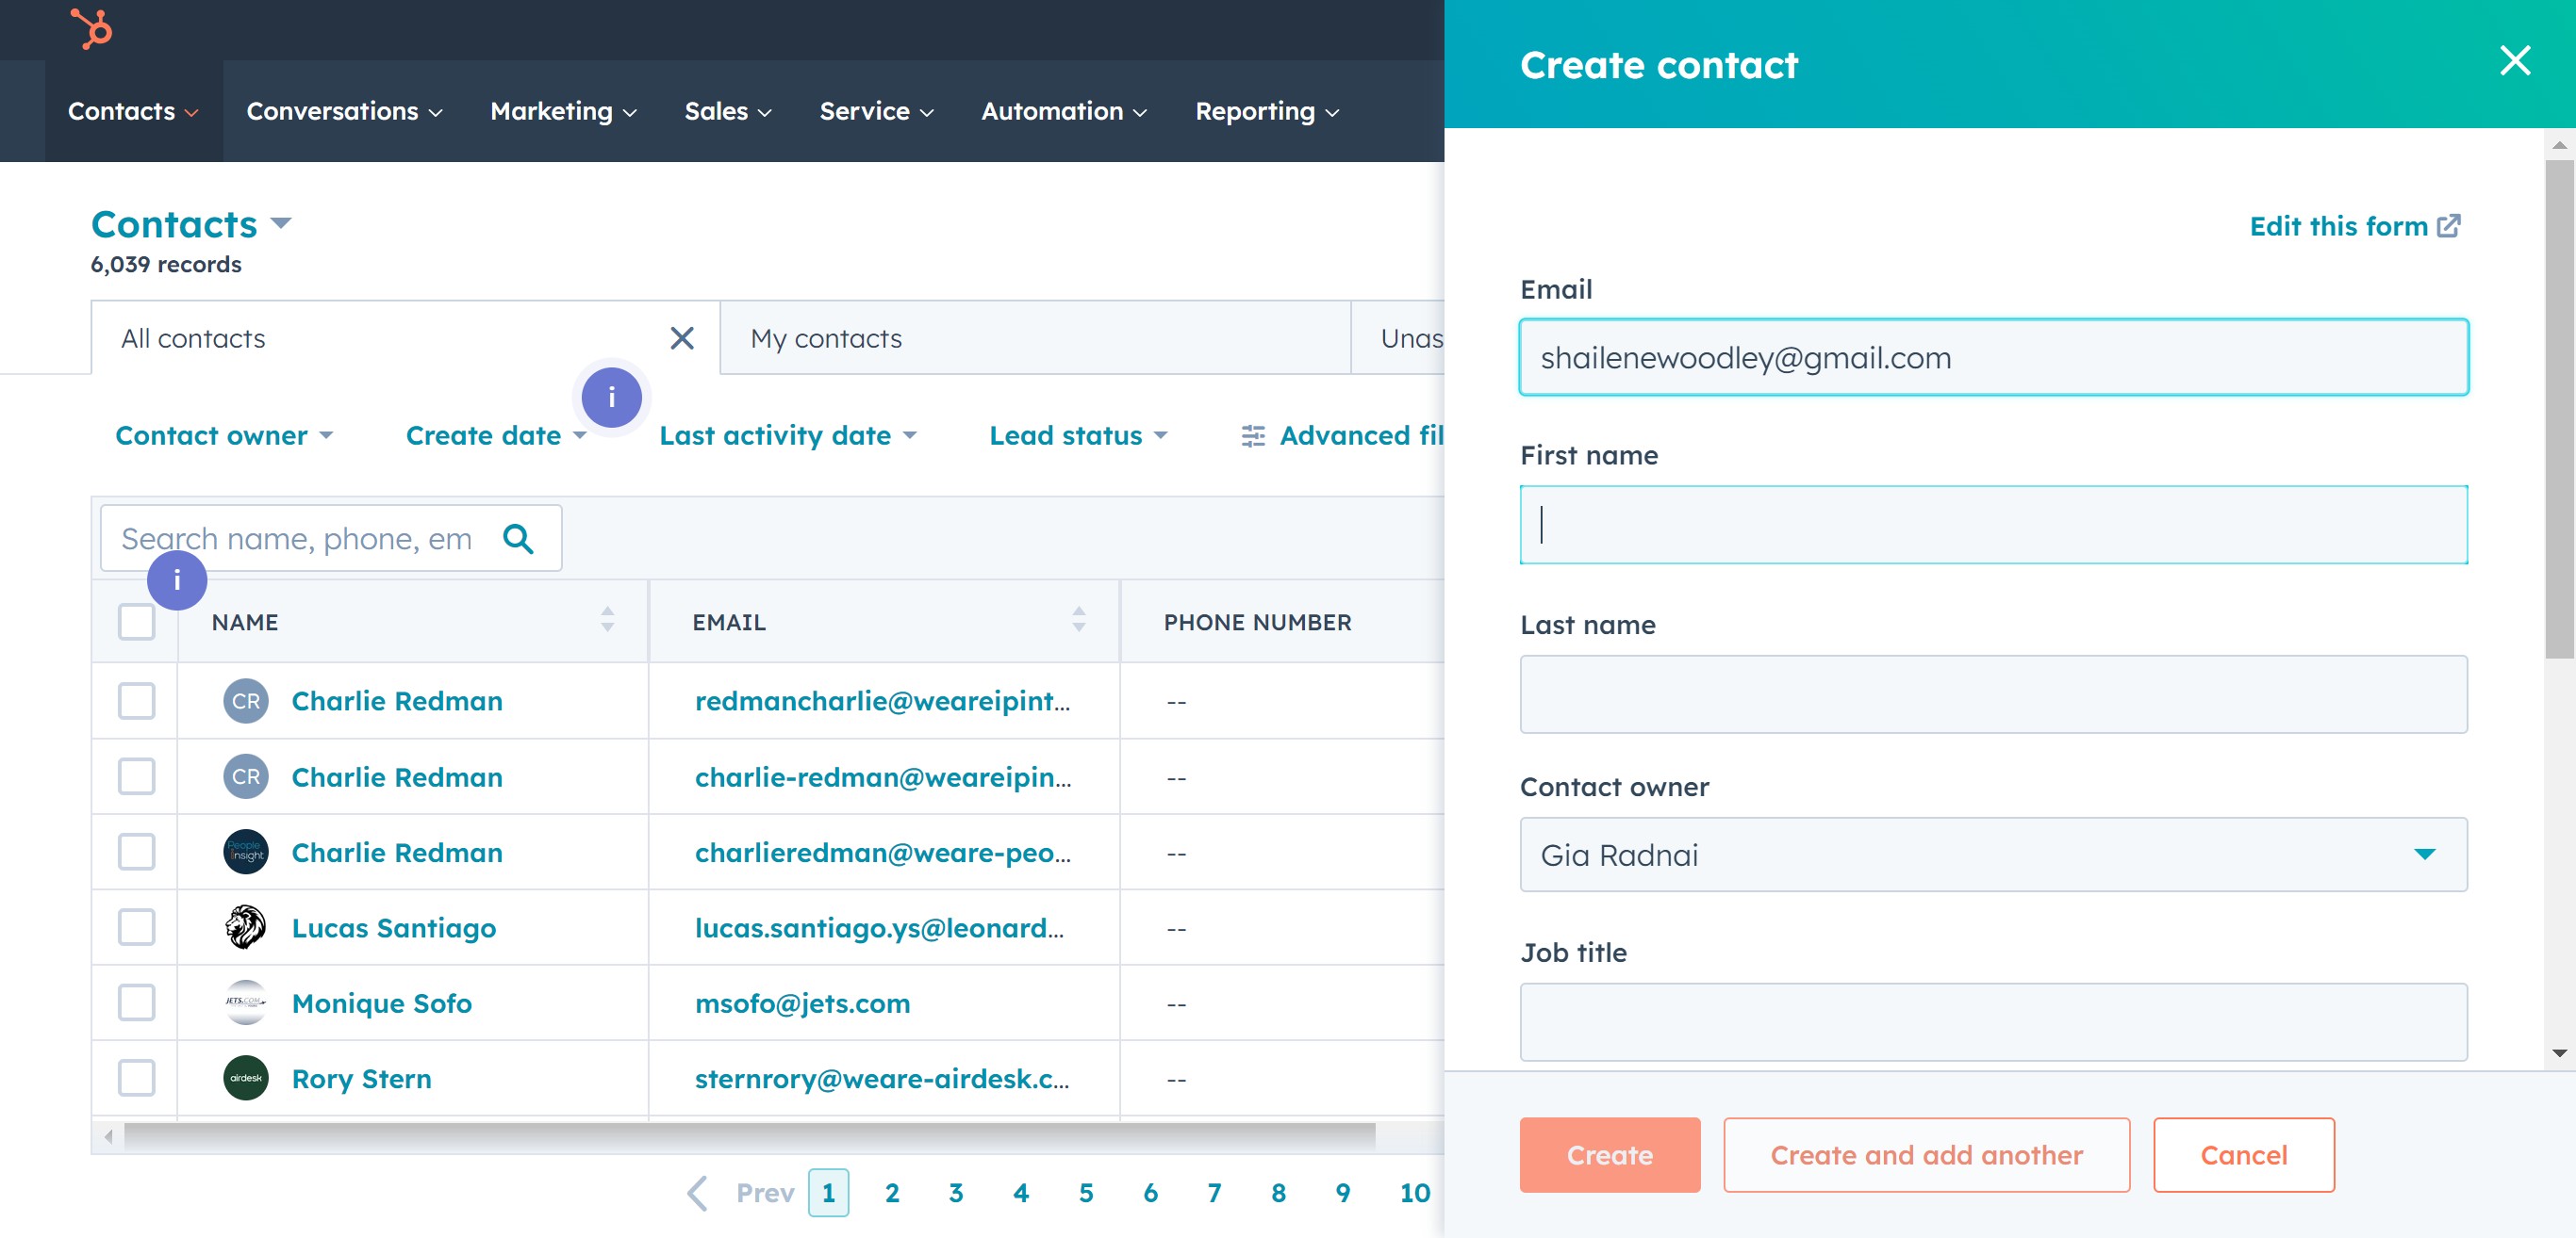Select the Rory Stern row checkbox
Screen dimensions: 2576x1238
point(137,1078)
